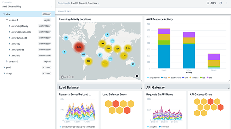
Task: Click the 85 map marker near Australia
Action: [133, 64]
